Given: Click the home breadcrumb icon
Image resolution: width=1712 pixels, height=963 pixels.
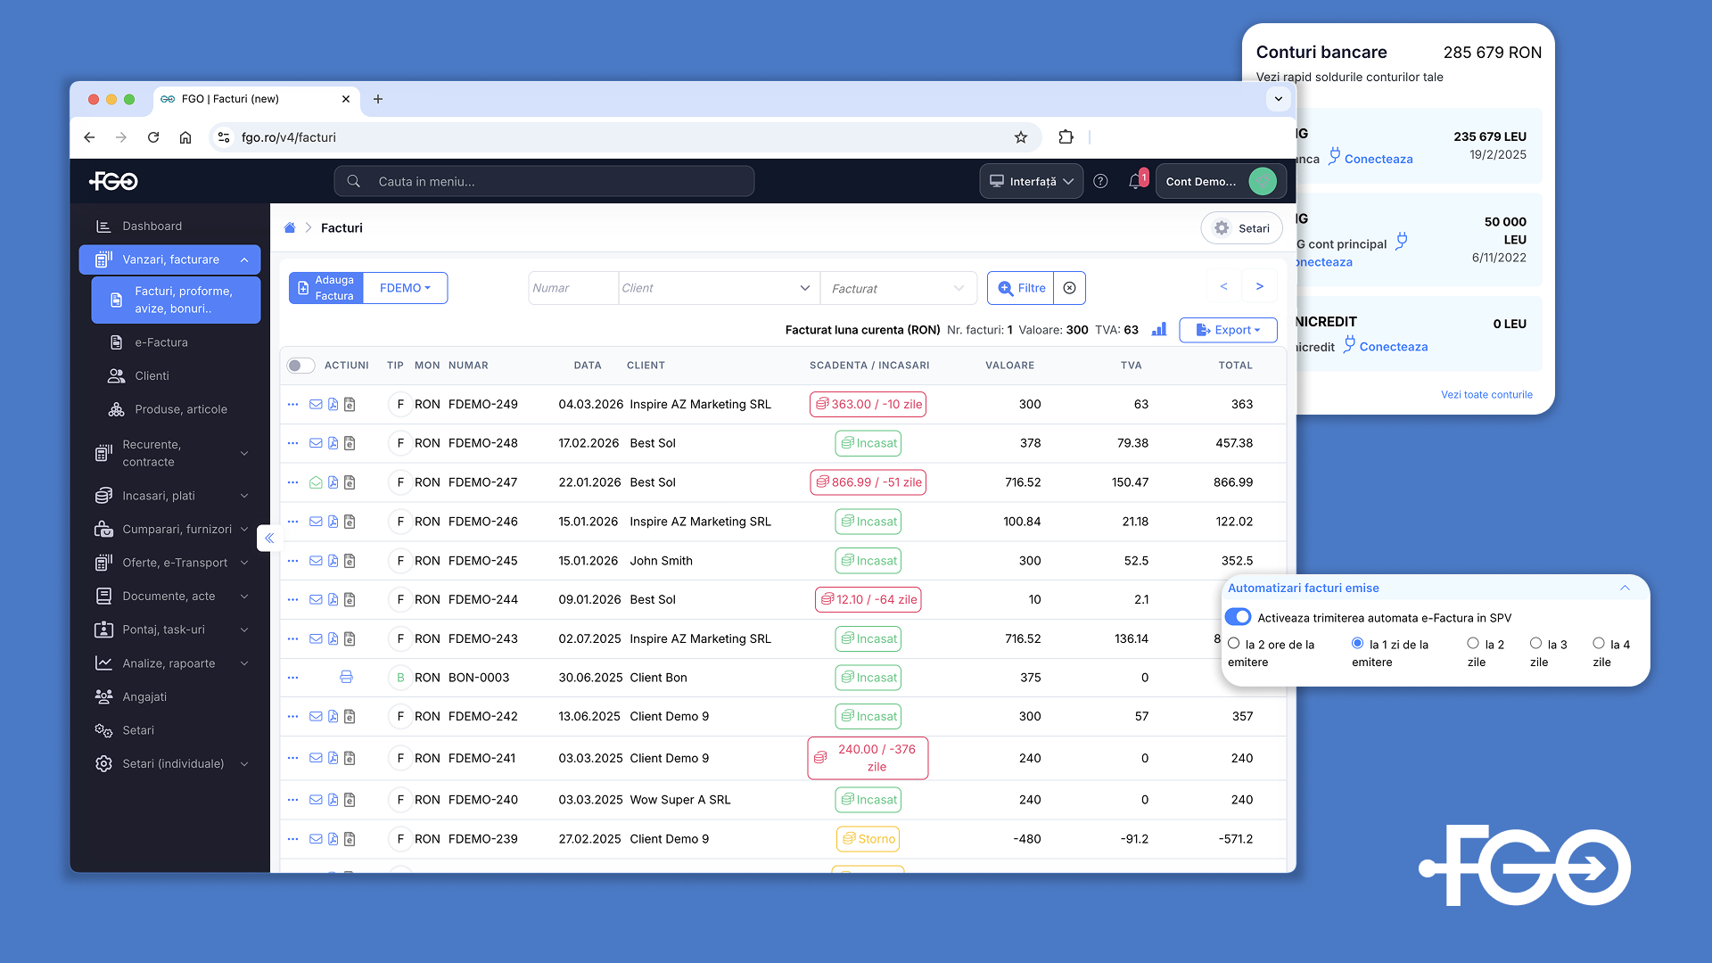Looking at the screenshot, I should click(x=290, y=228).
